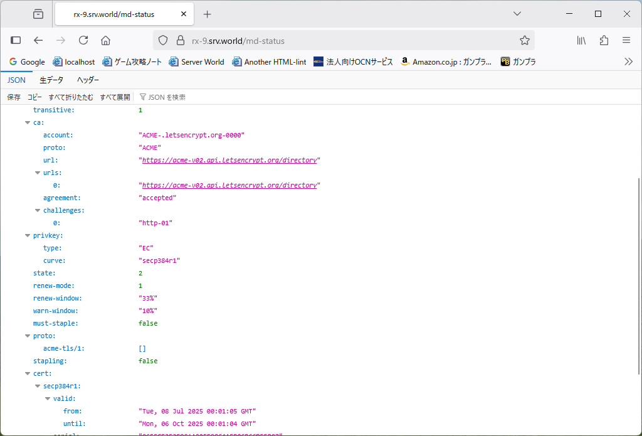Select the must-staple false value
Image resolution: width=642 pixels, height=436 pixels.
(148, 323)
